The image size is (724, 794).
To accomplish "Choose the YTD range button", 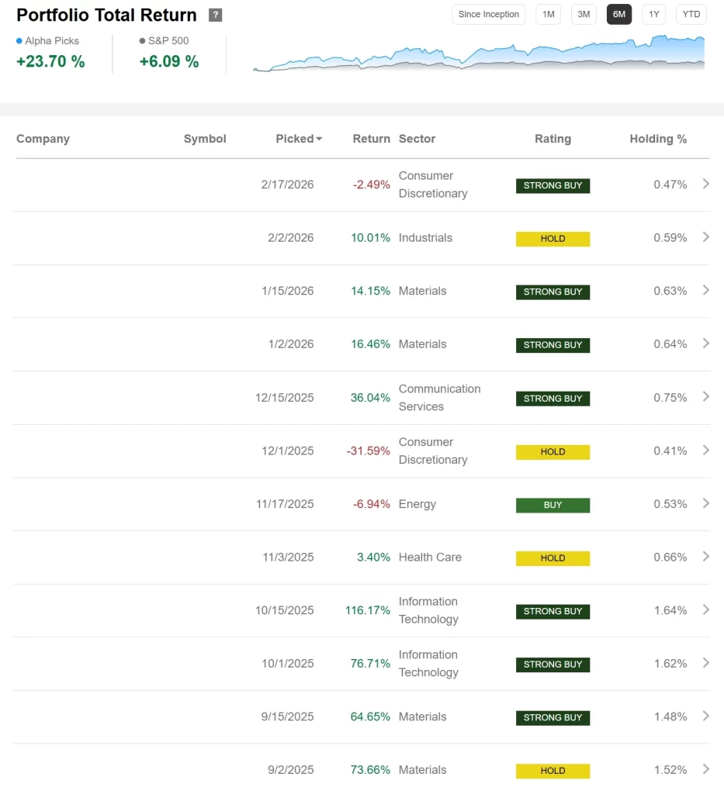I will [x=691, y=14].
